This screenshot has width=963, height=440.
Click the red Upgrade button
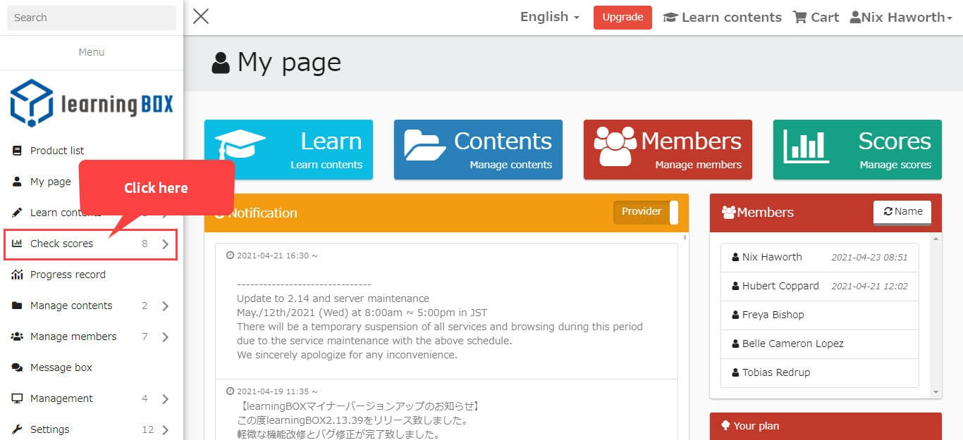pyautogui.click(x=622, y=18)
